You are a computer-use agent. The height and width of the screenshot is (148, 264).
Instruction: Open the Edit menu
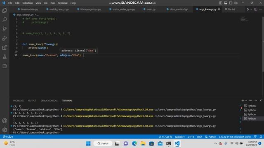point(17,3)
